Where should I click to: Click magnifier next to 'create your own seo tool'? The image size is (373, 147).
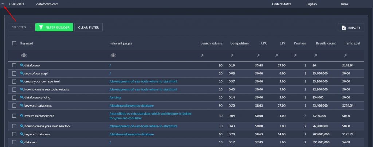click(x=22, y=81)
